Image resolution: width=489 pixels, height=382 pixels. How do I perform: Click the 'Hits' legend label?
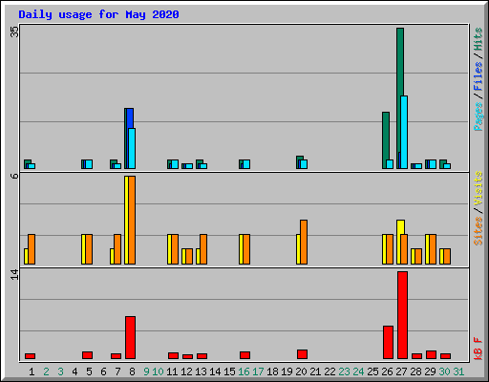478,39
